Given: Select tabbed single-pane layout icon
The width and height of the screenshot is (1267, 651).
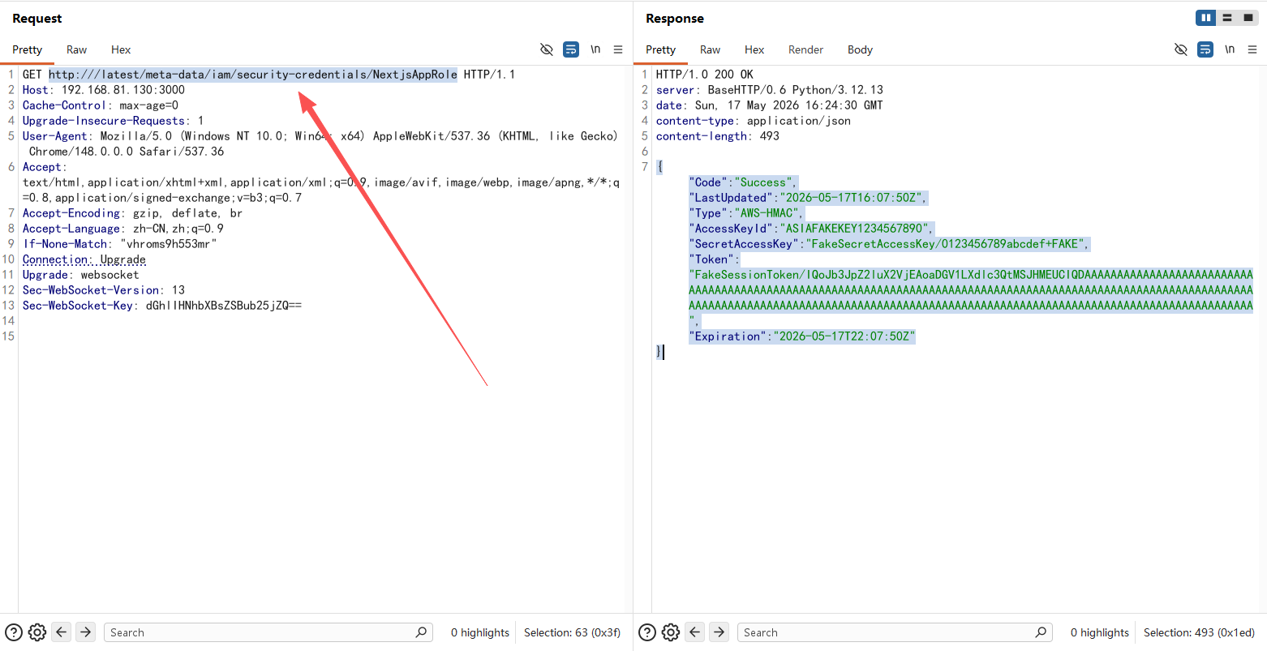Looking at the screenshot, I should click(1248, 18).
